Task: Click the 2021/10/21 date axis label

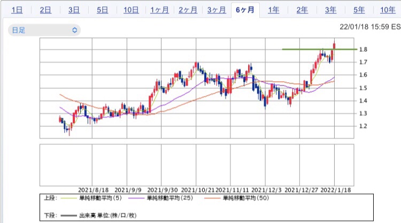Action: 198,190
